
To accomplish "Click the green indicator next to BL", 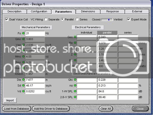I will click(75, 60).
